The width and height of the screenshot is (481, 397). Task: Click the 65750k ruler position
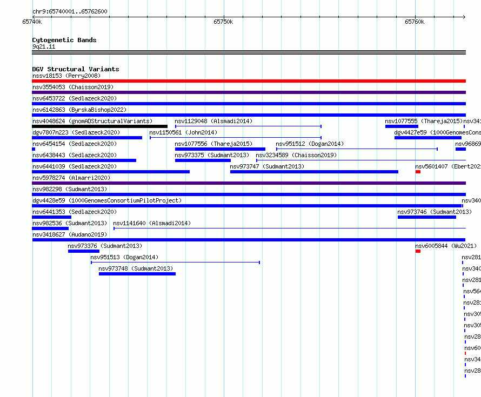click(223, 22)
